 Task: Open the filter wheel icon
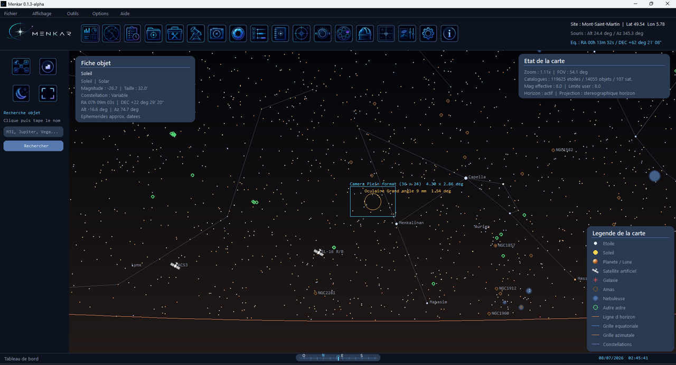(344, 33)
